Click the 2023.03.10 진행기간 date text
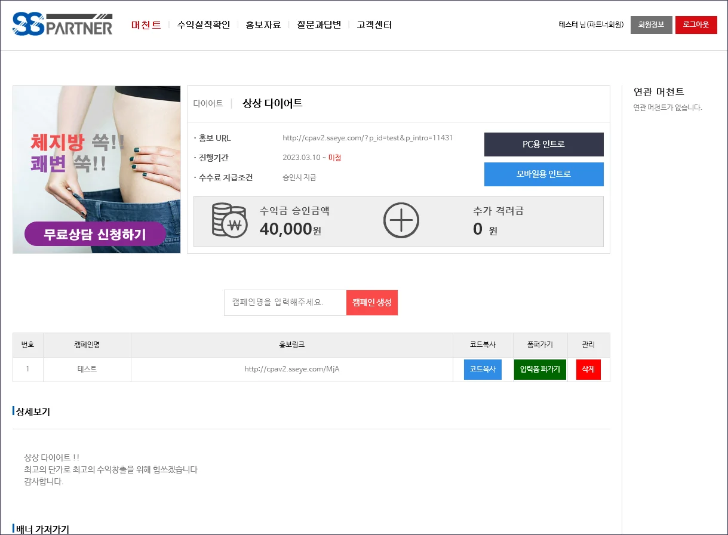The height and width of the screenshot is (535, 728). point(302,158)
